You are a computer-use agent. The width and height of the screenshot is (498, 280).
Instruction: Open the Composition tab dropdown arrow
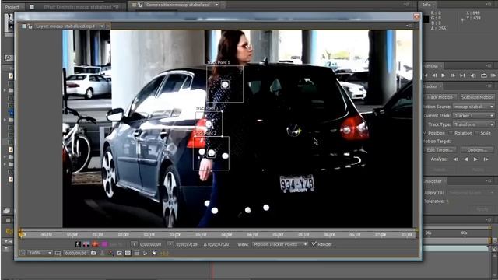216,5
